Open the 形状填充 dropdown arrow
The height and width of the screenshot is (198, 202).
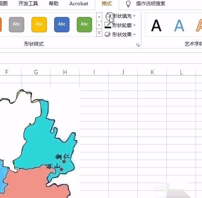coord(134,16)
